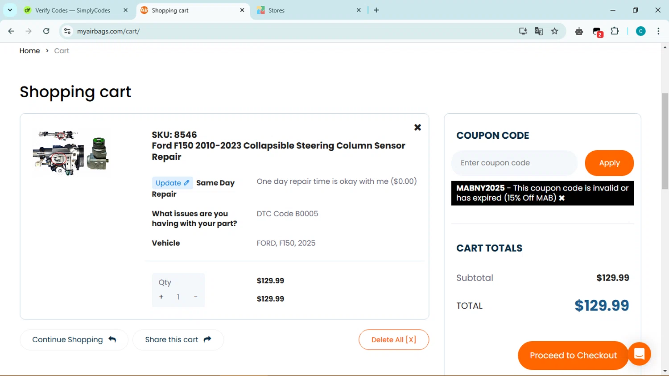Click the DTC Code B0005 text
Screen dimensions: 669x376
(287, 214)
